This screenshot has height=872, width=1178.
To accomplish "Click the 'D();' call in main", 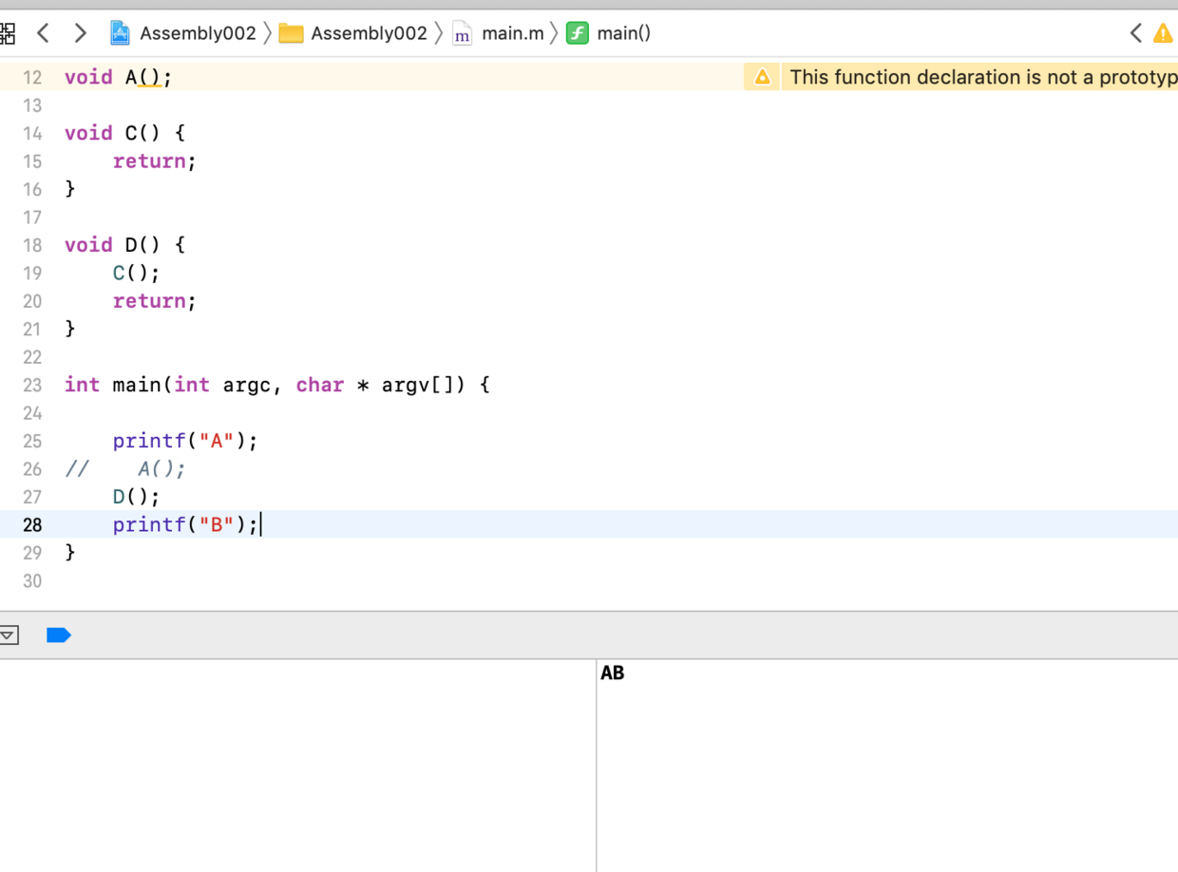I will click(137, 496).
